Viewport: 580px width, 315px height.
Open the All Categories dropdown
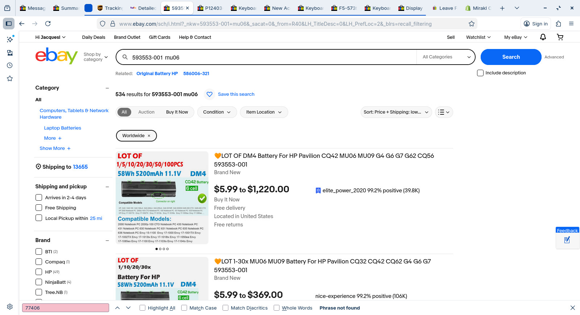pos(446,57)
